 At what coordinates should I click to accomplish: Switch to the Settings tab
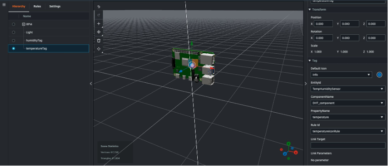pos(55,7)
